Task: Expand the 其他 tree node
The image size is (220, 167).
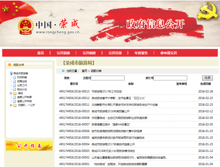Action: tap(11, 93)
